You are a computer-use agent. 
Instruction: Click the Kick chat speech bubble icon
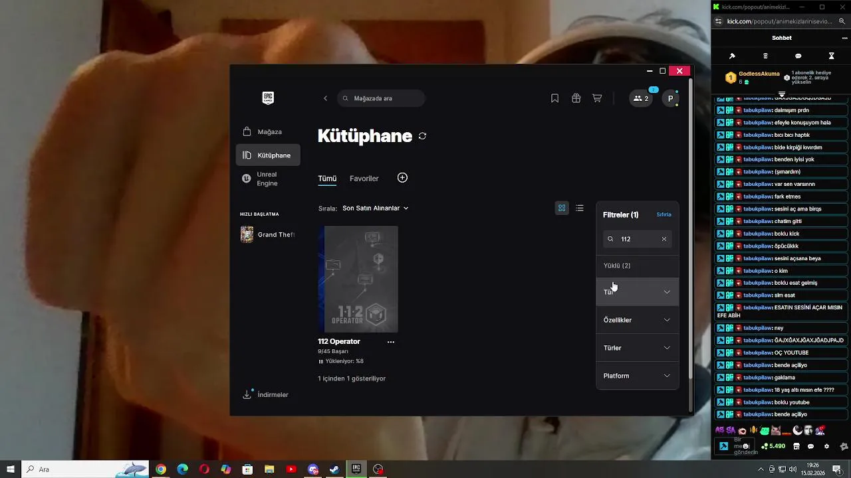tap(798, 56)
